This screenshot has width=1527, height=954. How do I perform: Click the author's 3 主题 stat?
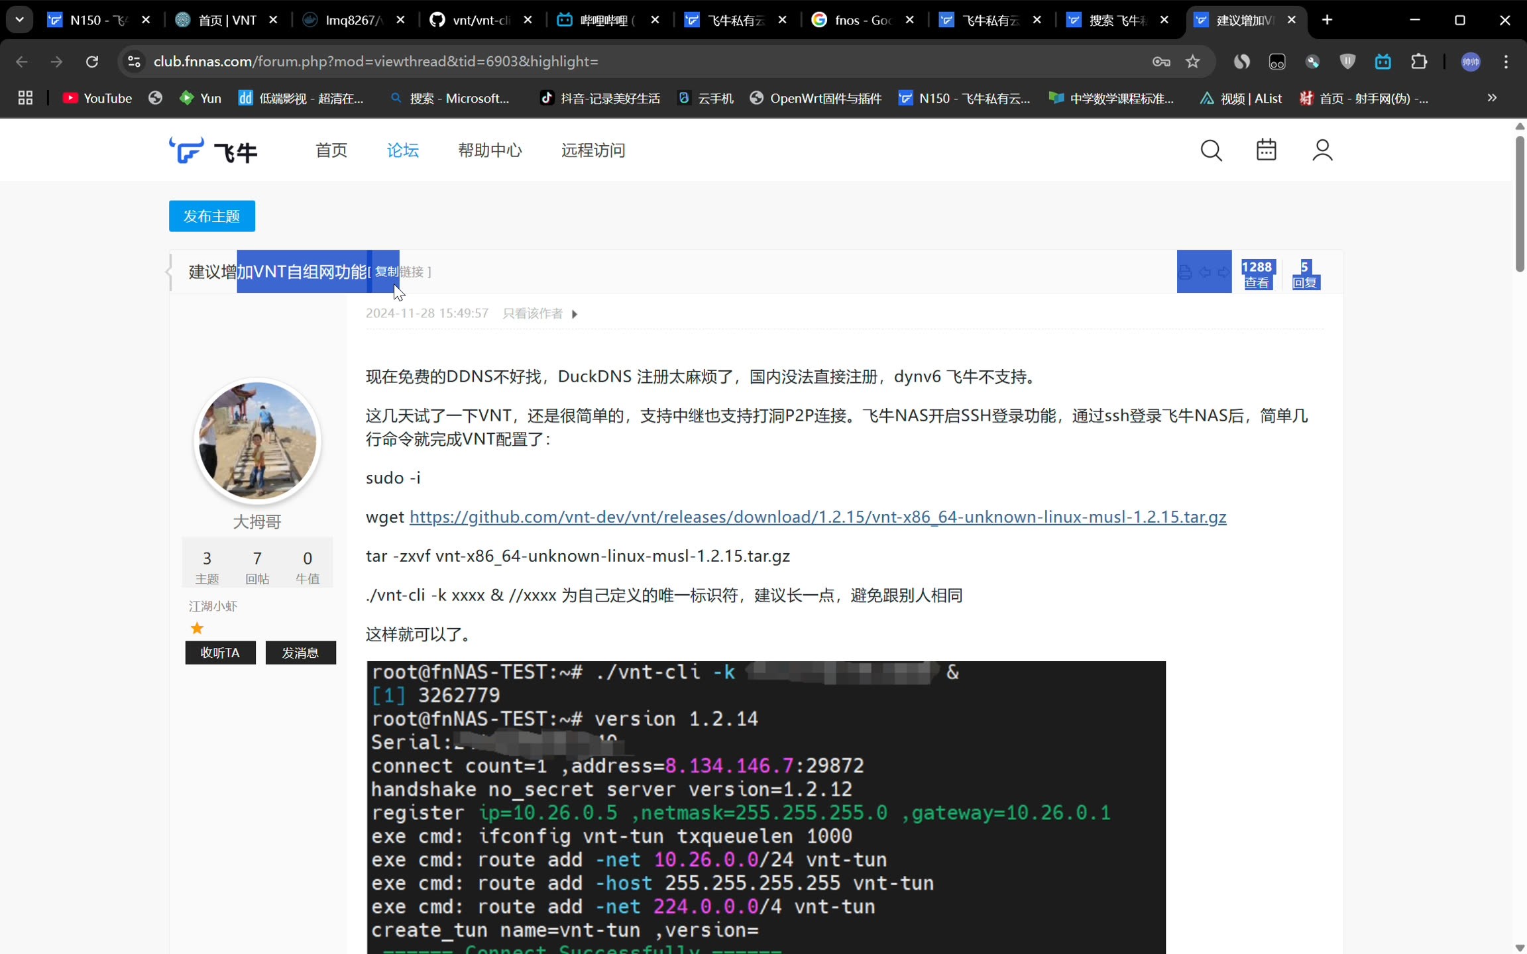coord(207,566)
